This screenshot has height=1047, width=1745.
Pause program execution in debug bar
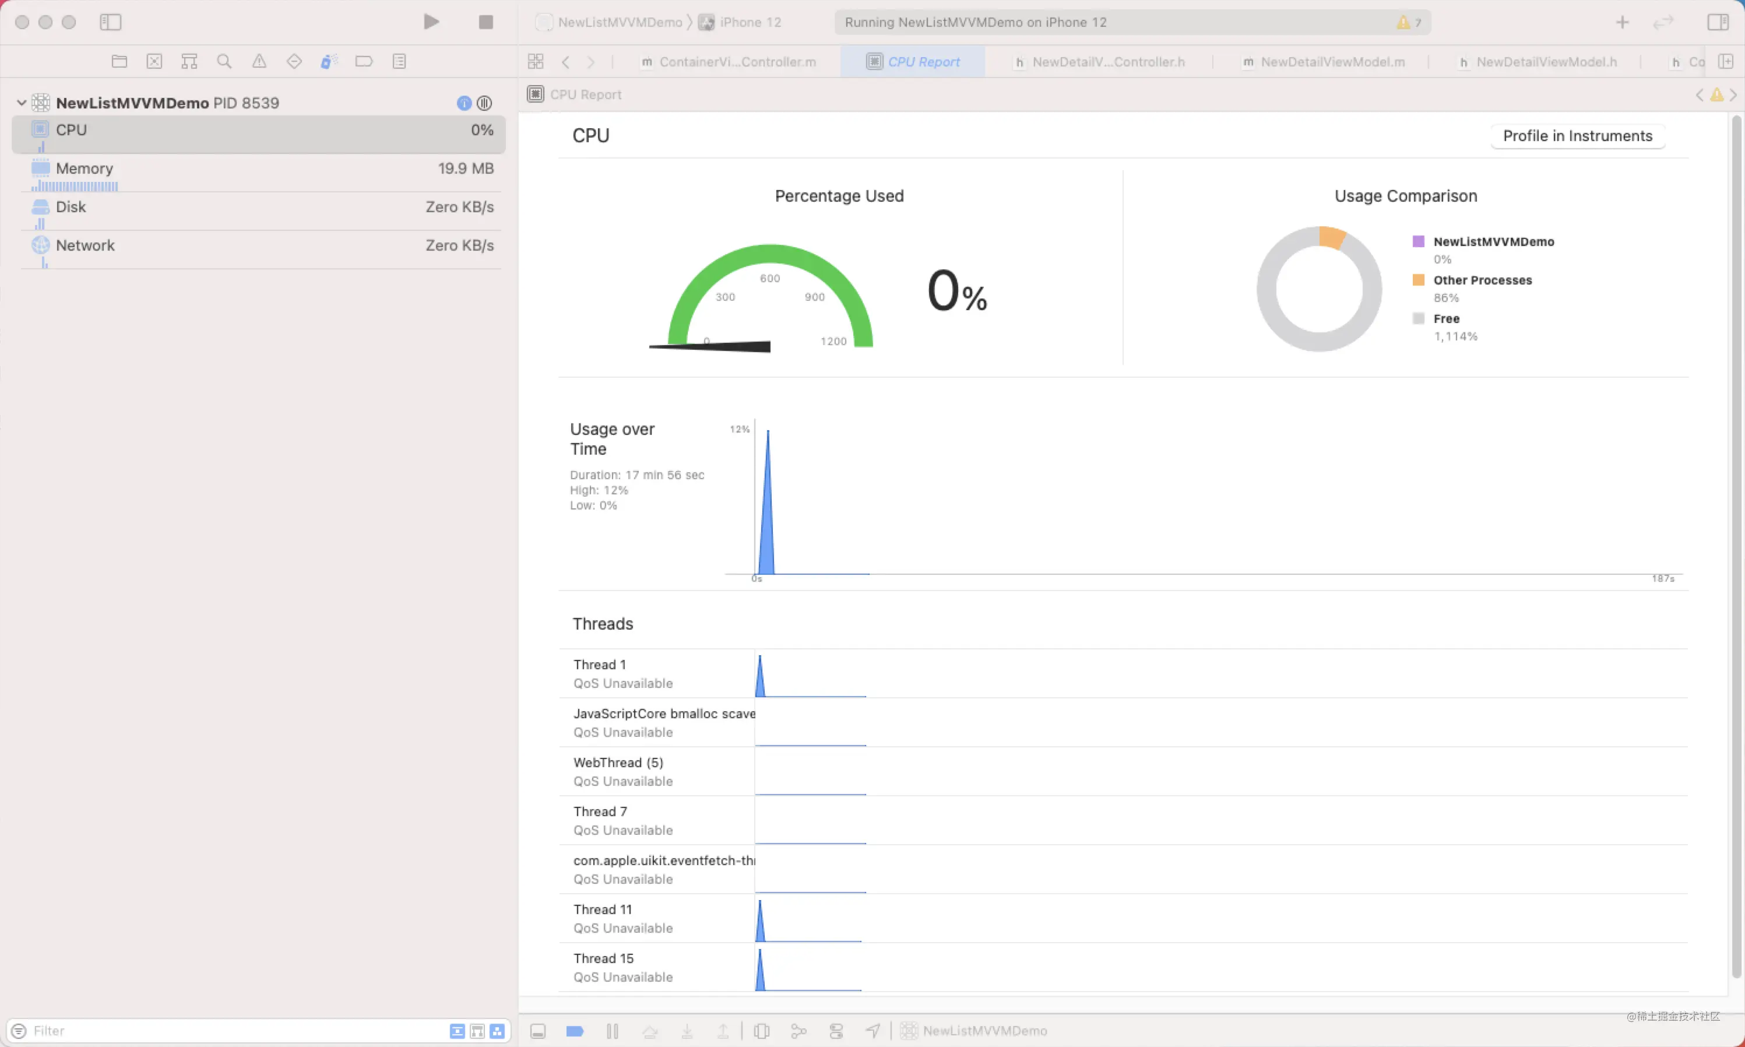point(612,1031)
